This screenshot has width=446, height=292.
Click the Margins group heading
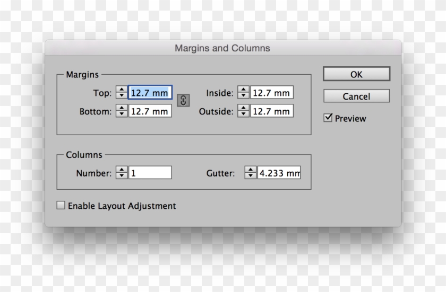click(x=82, y=74)
